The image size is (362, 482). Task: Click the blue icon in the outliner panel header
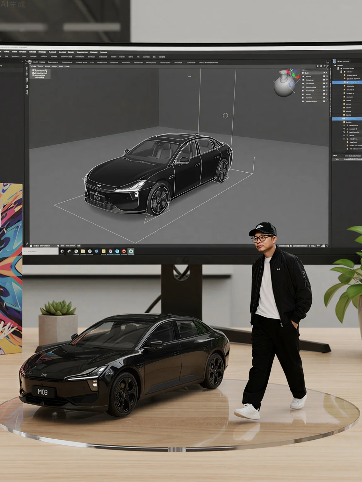[335, 61]
